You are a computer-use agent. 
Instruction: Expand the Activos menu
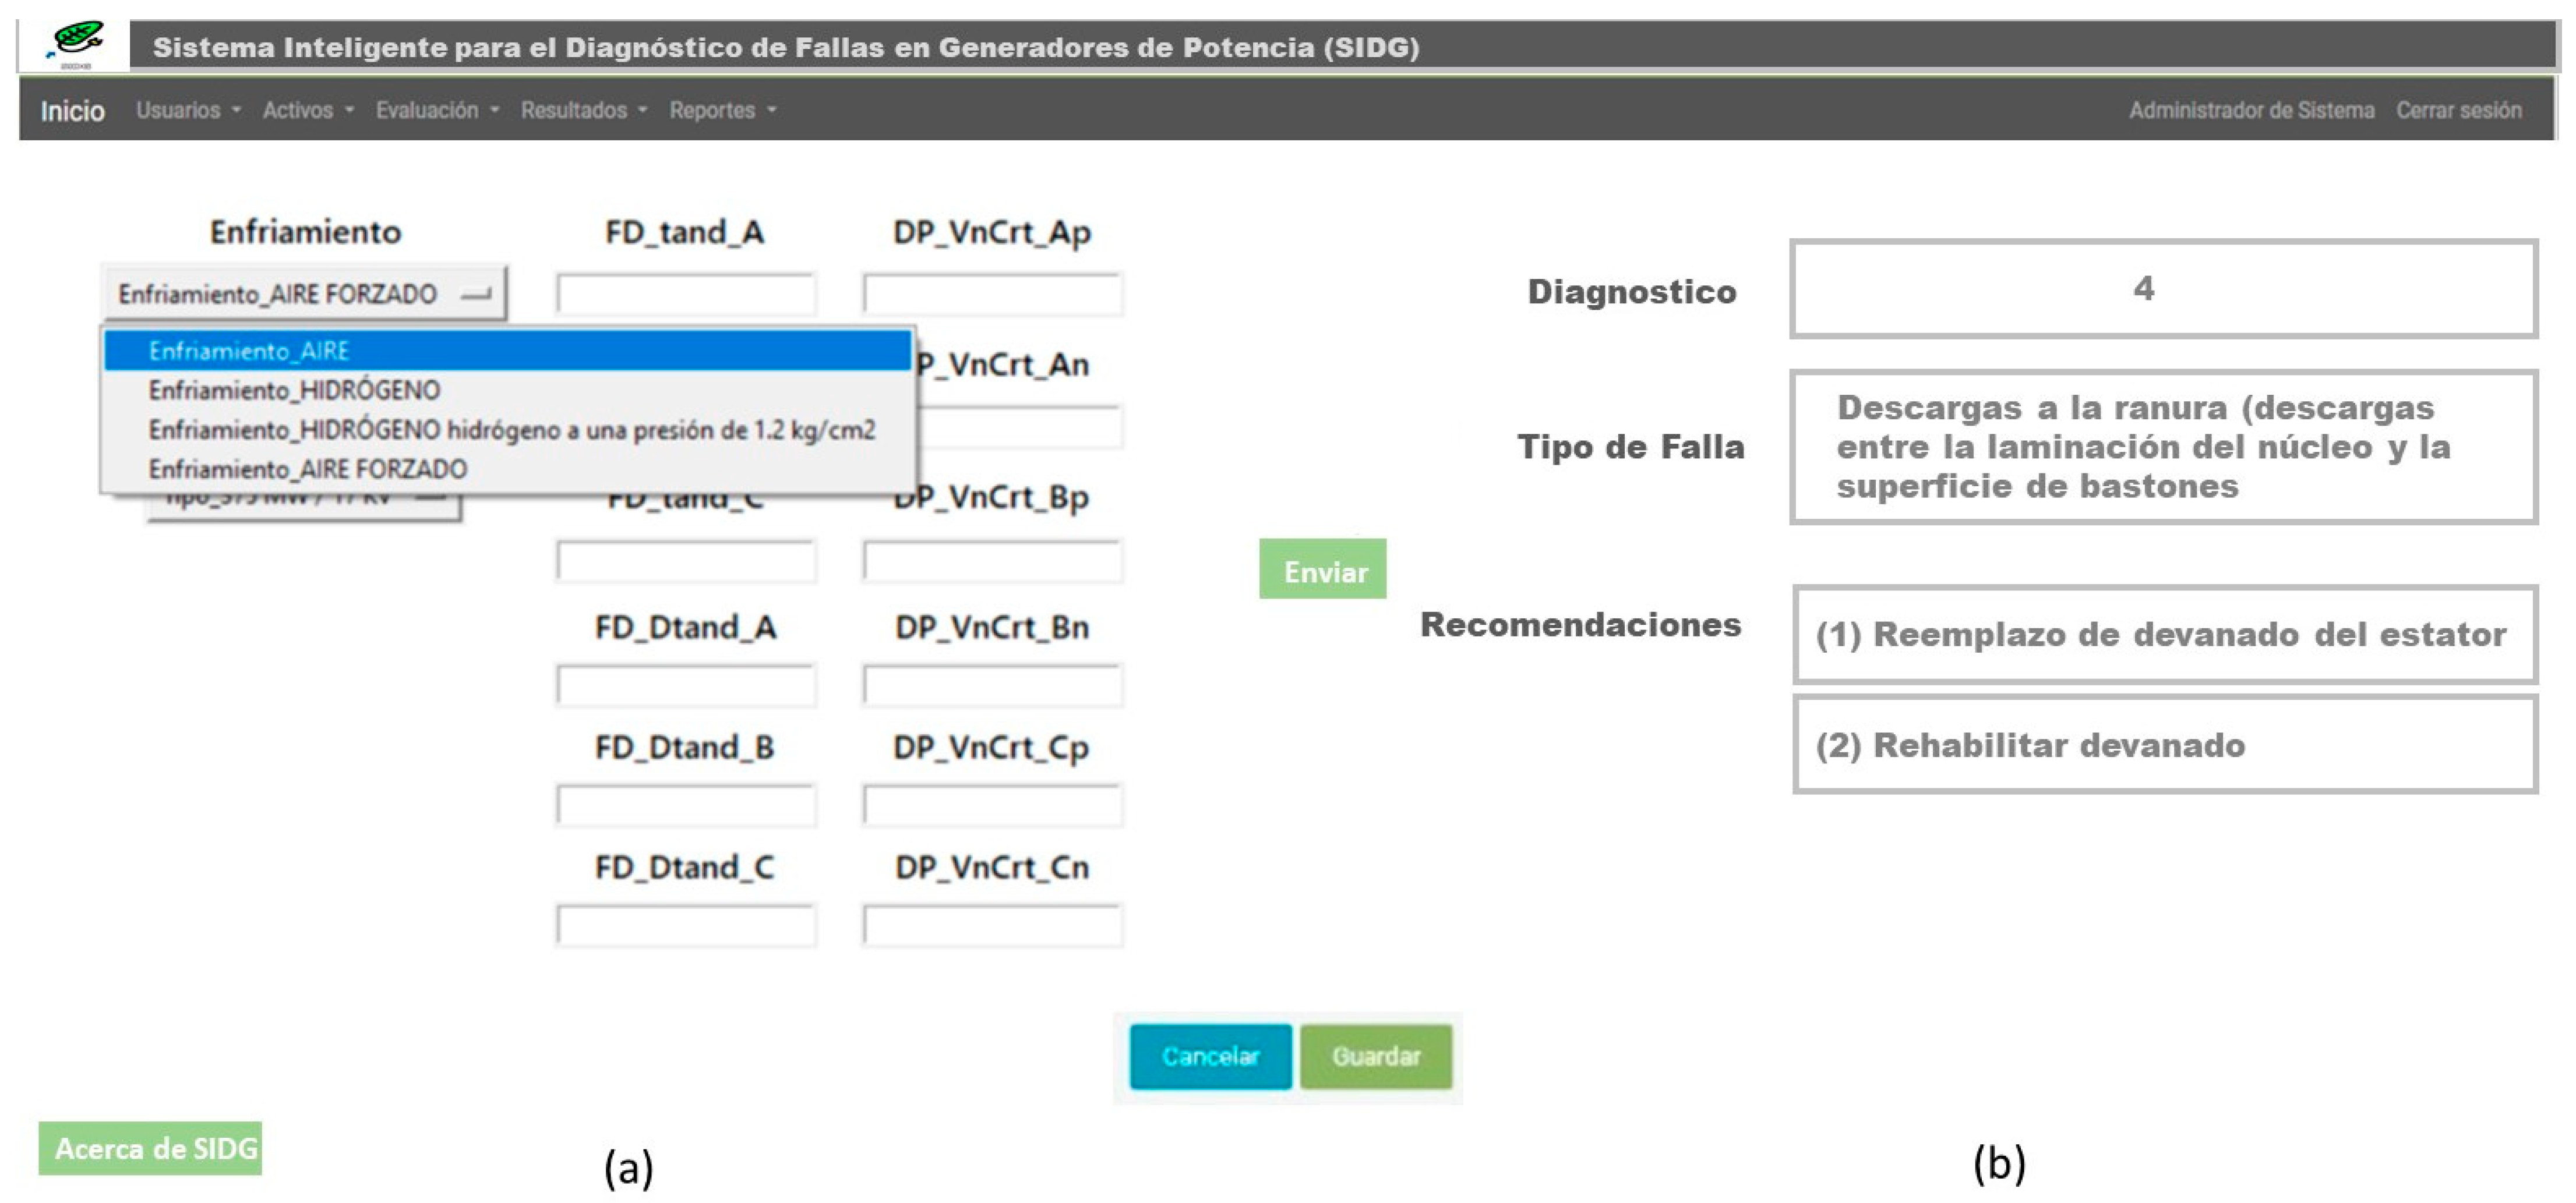(308, 111)
